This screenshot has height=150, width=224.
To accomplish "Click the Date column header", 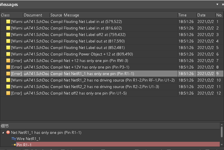I will tap(206, 15).
